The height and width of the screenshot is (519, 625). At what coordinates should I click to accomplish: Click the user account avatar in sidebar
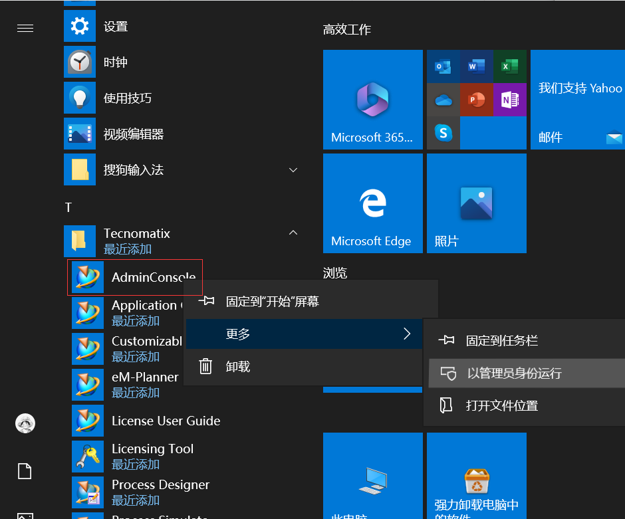(x=25, y=423)
